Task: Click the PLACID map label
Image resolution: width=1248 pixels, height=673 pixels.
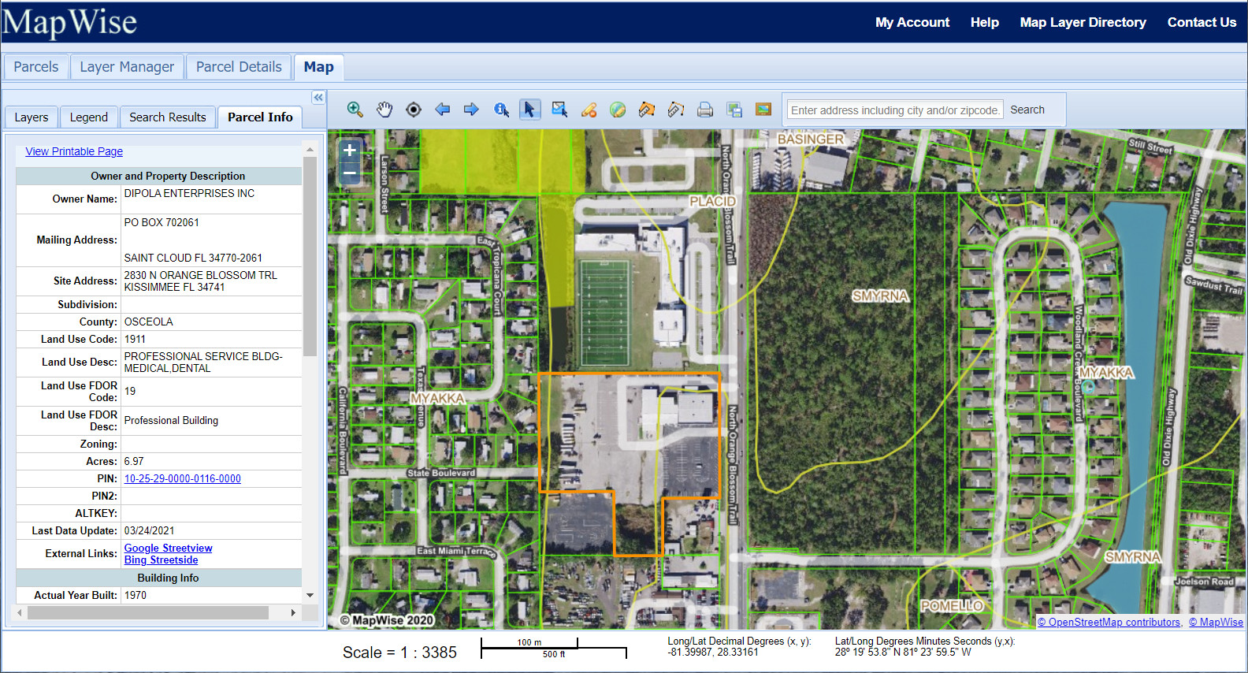Action: coord(712,202)
